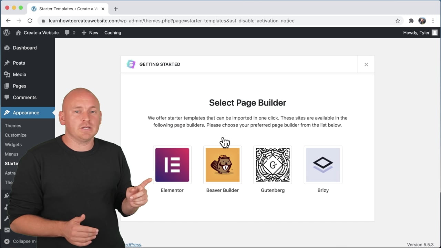Bookmark this page with the star icon
This screenshot has width=441, height=248.
(398, 21)
